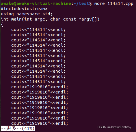Click the fourth cout<<"1919810" line

pos(40,102)
